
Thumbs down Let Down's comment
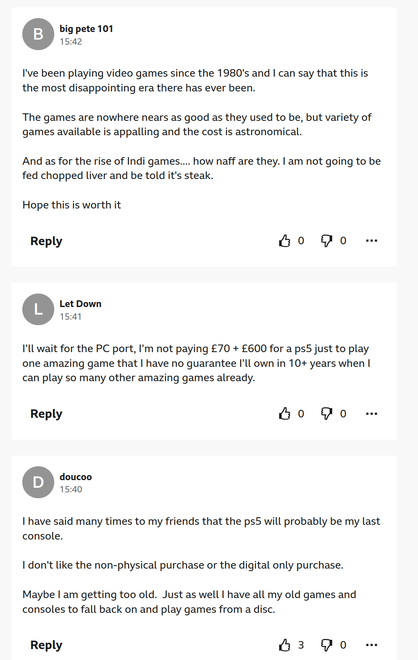tap(327, 414)
